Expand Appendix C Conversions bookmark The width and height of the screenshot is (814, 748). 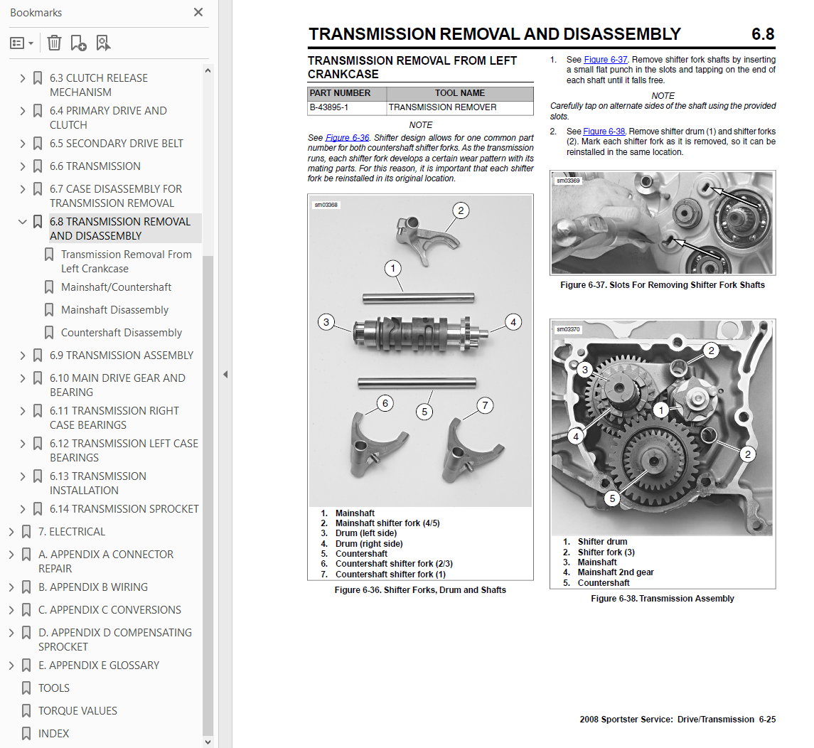(x=11, y=611)
